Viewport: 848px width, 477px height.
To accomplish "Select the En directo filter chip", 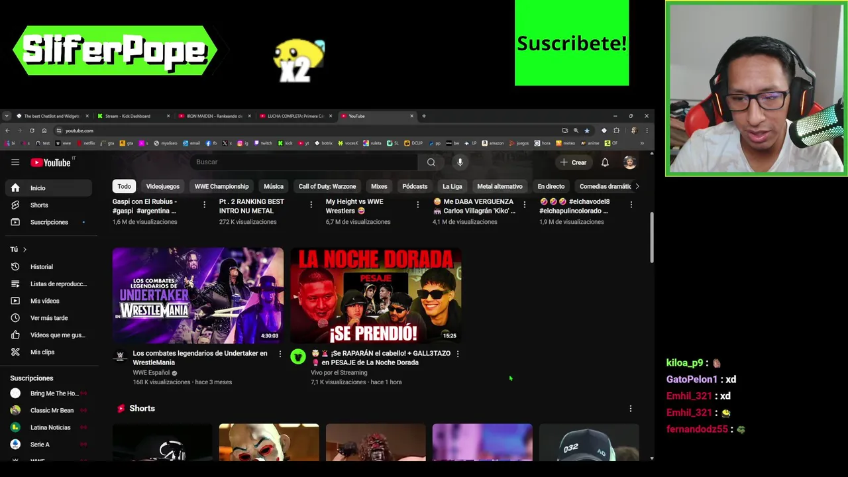I will coord(551,187).
